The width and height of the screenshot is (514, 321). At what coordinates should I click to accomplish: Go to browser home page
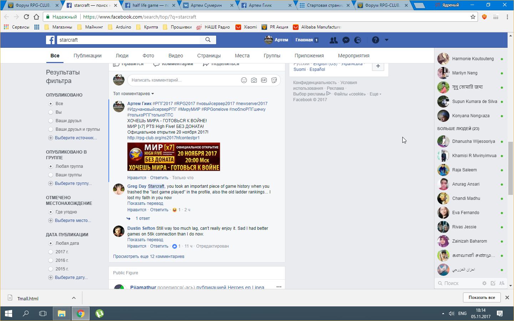coord(36,17)
